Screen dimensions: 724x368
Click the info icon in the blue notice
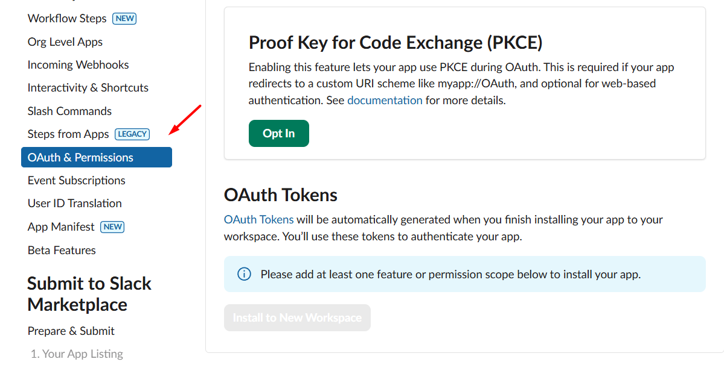[x=244, y=274]
